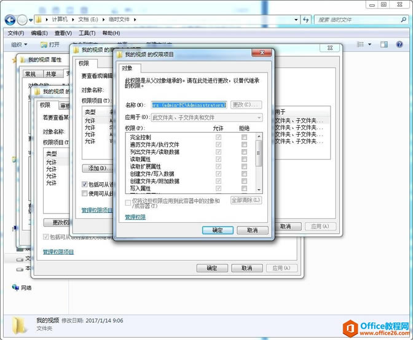413x340 pixels.
Task: Open the 工具(T) menu
Action: click(87, 33)
